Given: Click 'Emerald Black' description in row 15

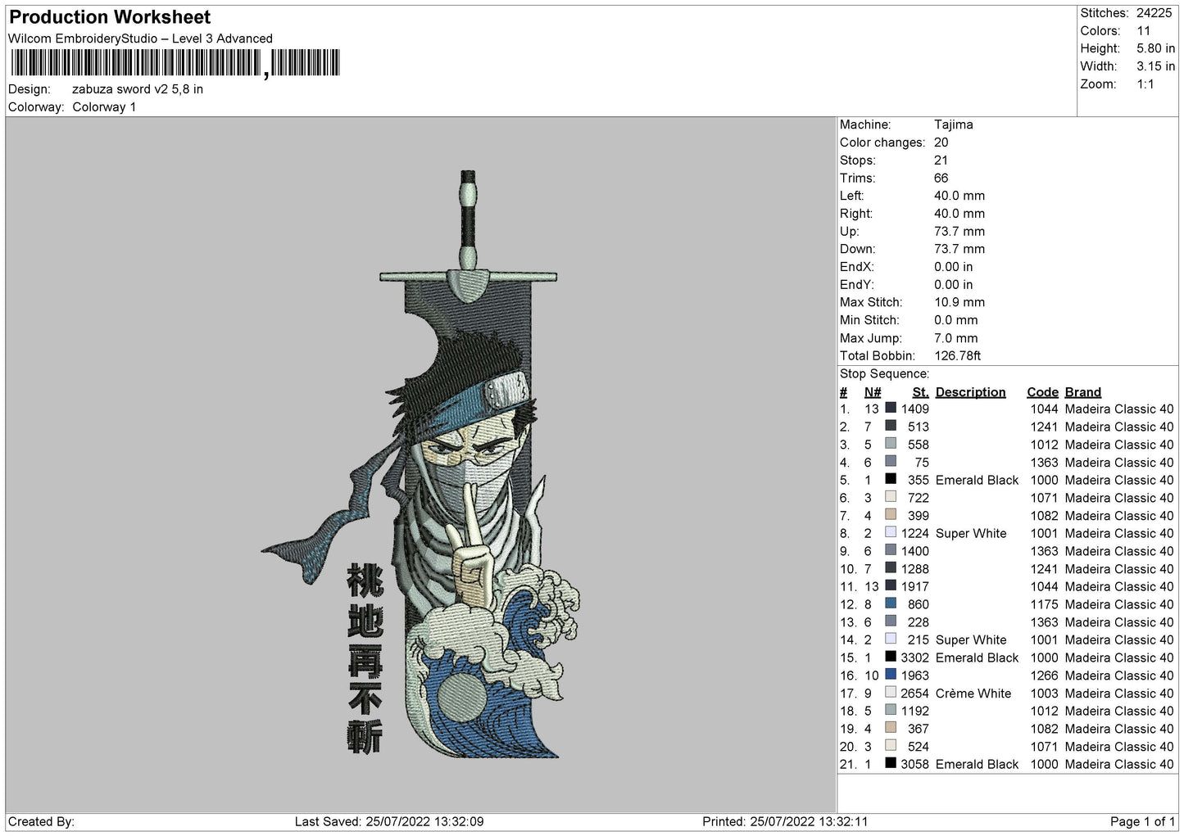Looking at the screenshot, I should click(x=978, y=658).
